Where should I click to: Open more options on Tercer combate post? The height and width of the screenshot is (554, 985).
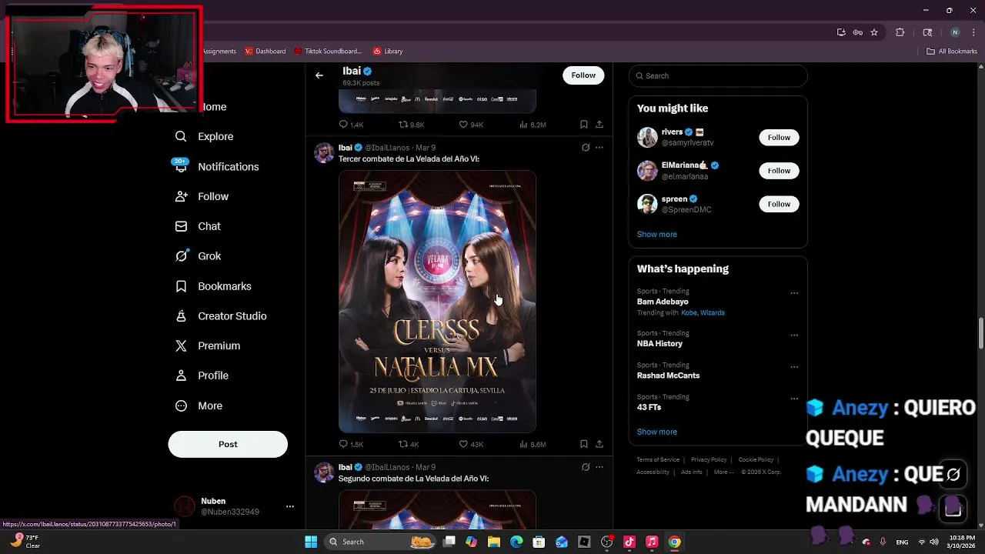click(599, 148)
